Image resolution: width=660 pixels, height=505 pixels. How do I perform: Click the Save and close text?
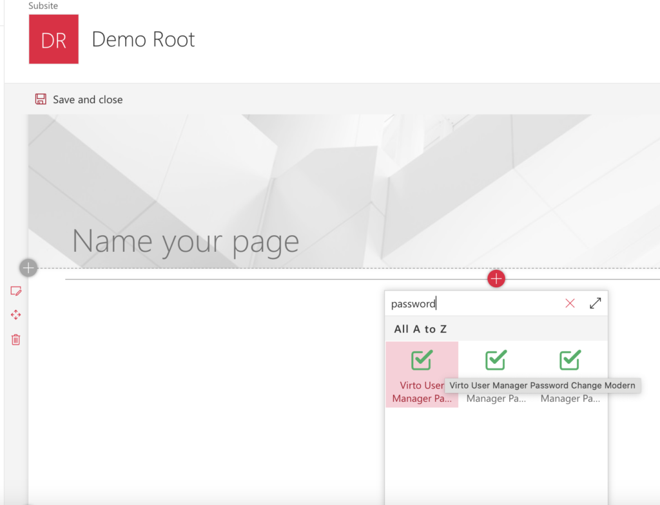click(x=88, y=100)
